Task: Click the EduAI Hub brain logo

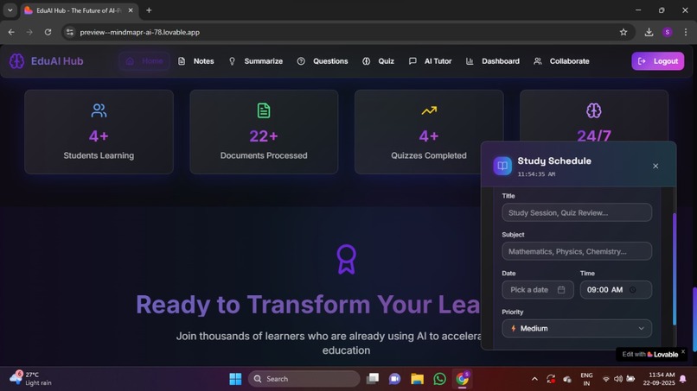Action: tap(17, 61)
